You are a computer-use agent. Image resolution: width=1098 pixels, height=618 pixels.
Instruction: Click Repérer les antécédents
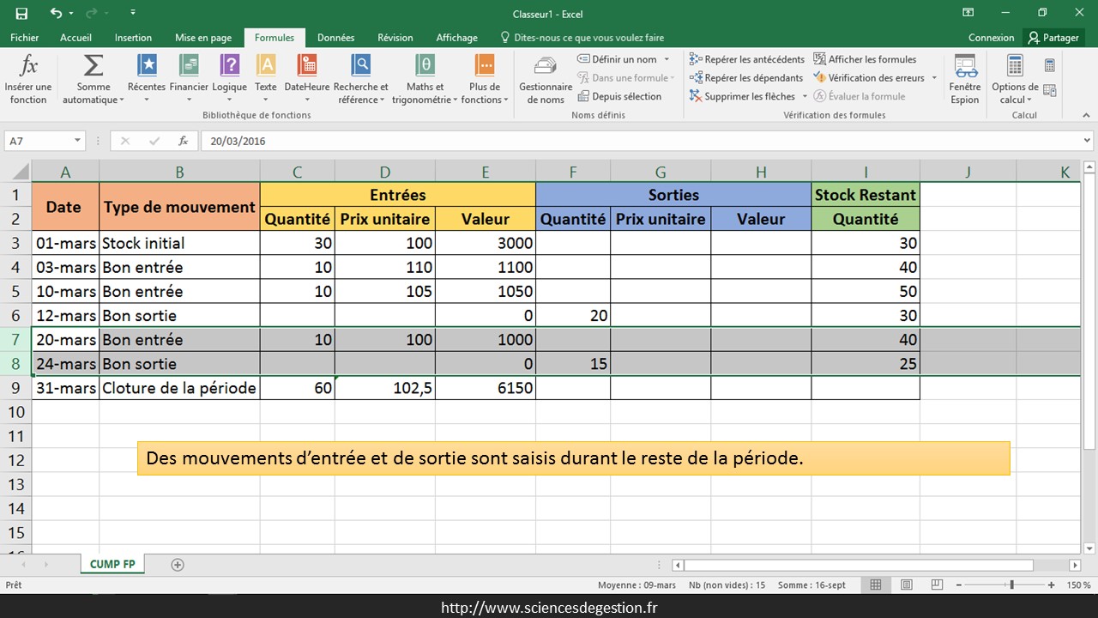pyautogui.click(x=746, y=59)
